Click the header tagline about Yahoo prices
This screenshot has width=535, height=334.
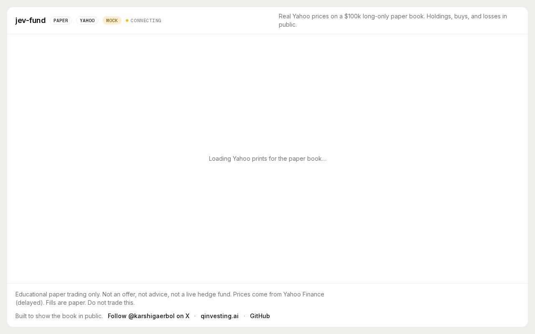(x=393, y=20)
